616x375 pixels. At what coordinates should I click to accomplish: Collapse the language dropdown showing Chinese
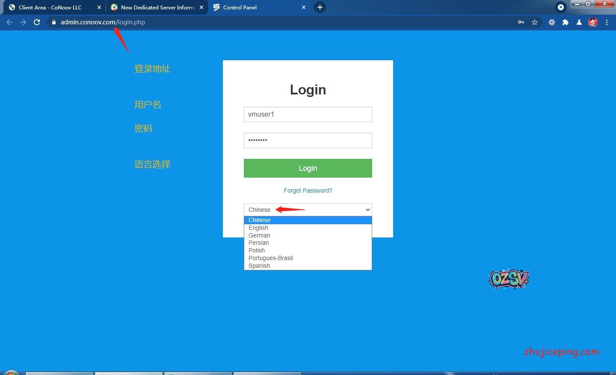308,210
